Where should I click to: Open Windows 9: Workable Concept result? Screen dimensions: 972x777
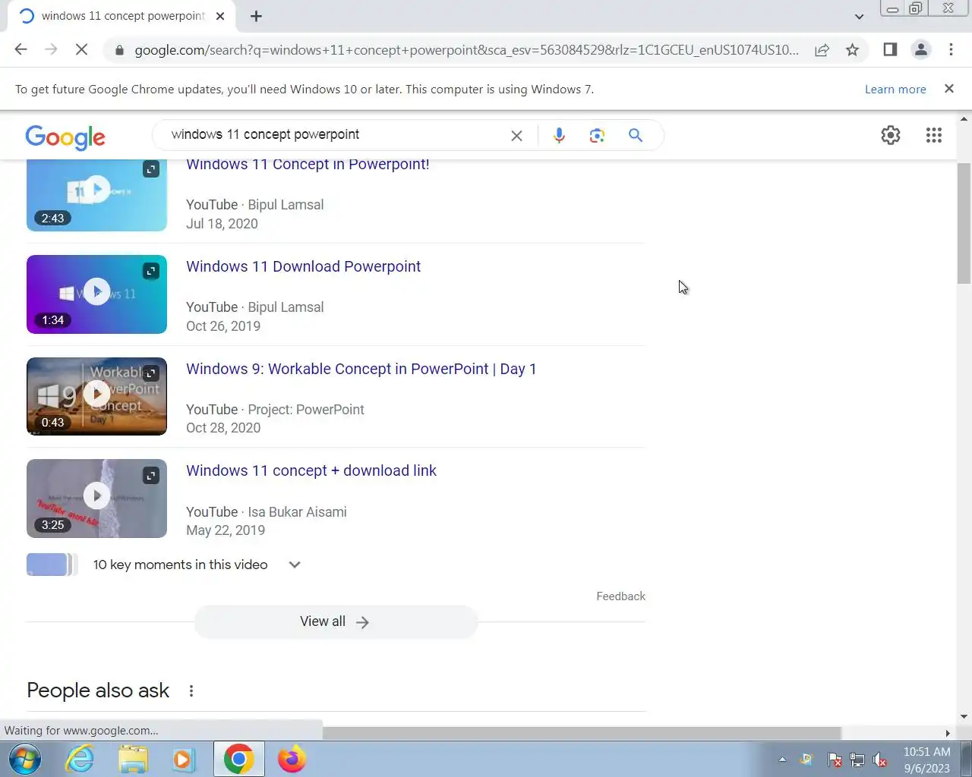[361, 369]
